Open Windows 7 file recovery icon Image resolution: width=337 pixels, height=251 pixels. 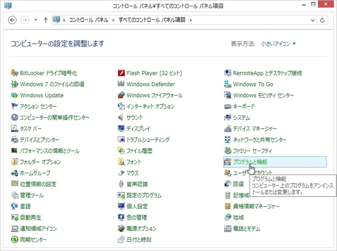(x=14, y=84)
